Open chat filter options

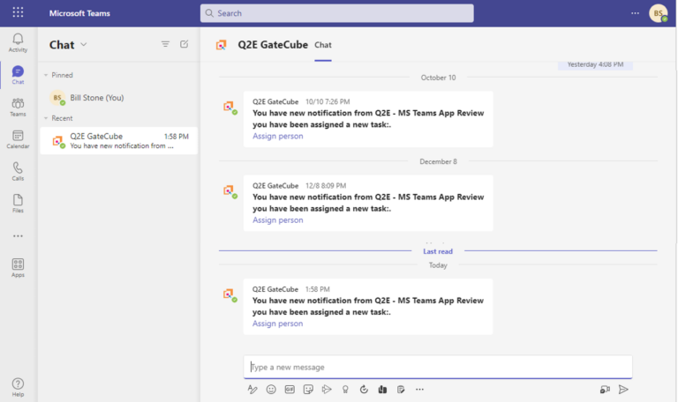(165, 44)
